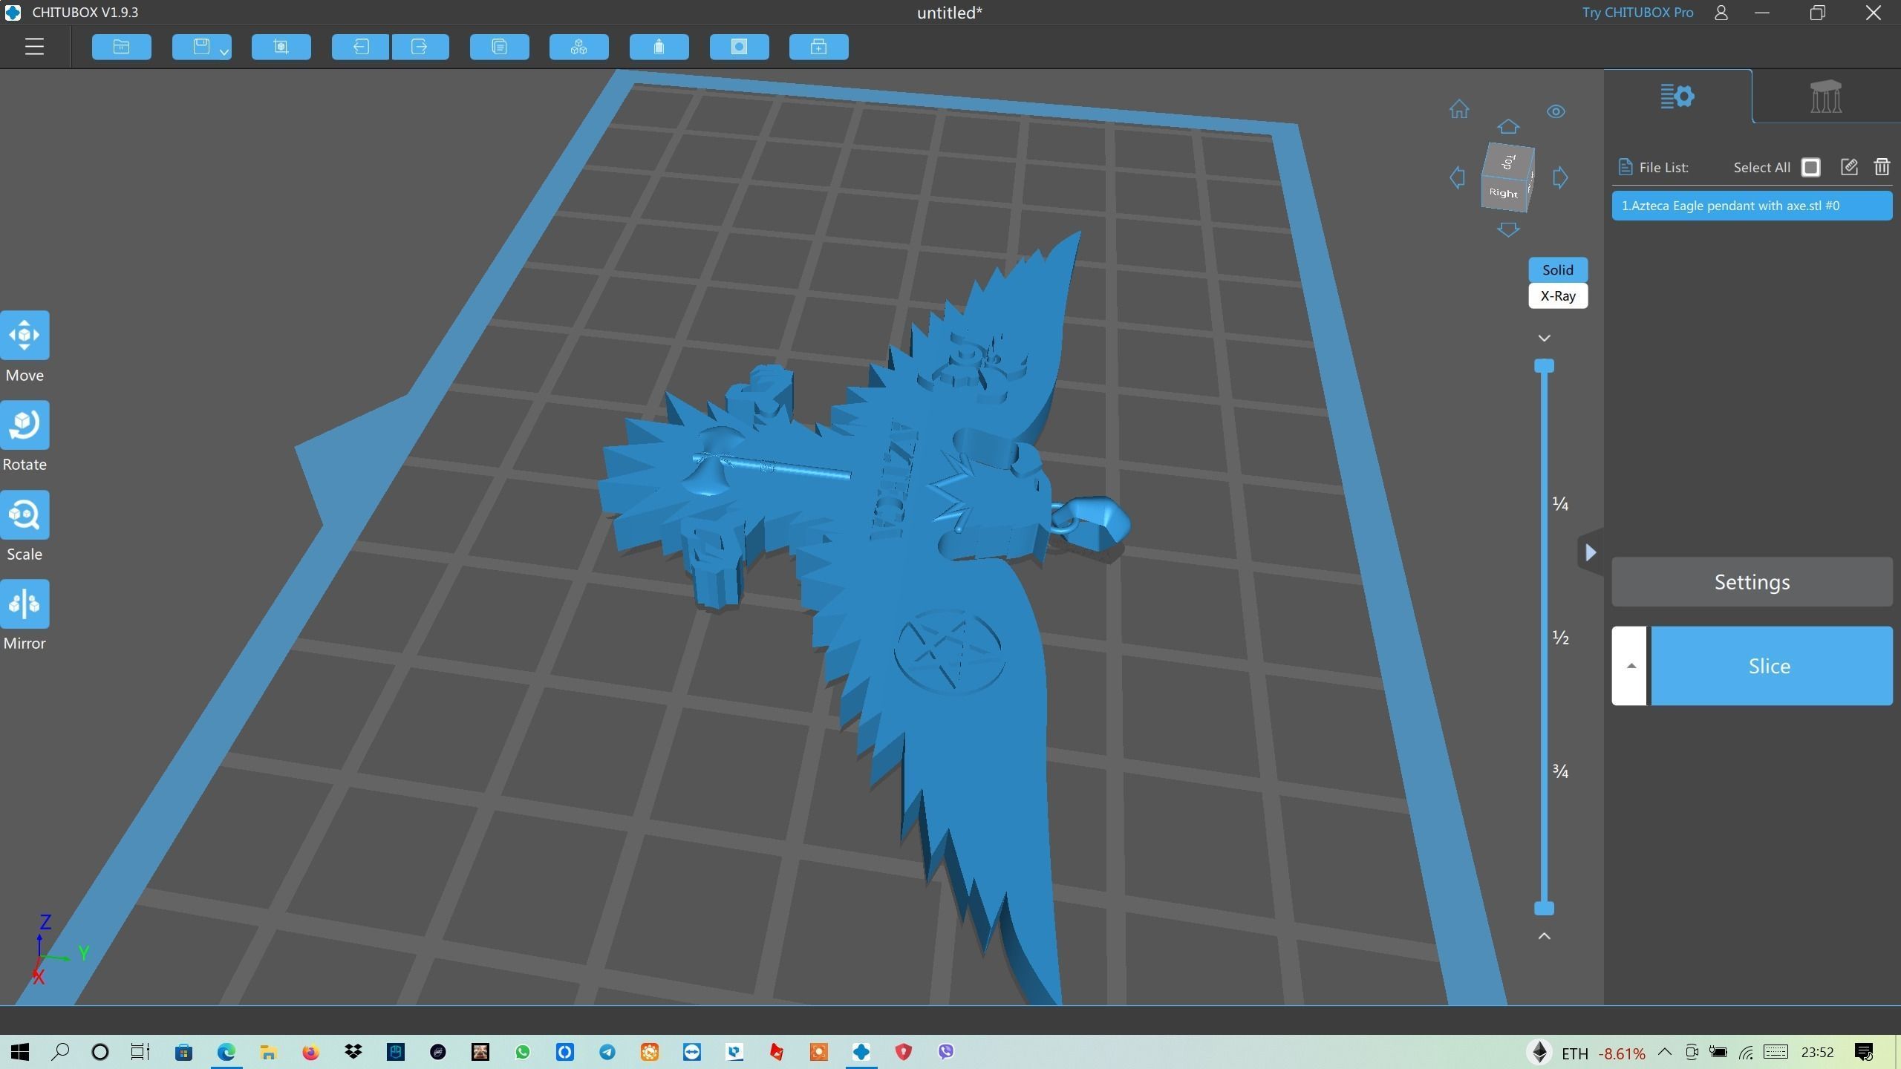
Task: Select the Move tool
Action: 25,336
